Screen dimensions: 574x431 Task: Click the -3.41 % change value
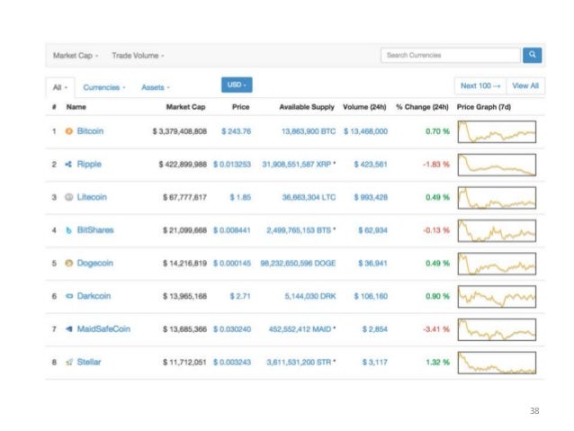pyautogui.click(x=436, y=328)
